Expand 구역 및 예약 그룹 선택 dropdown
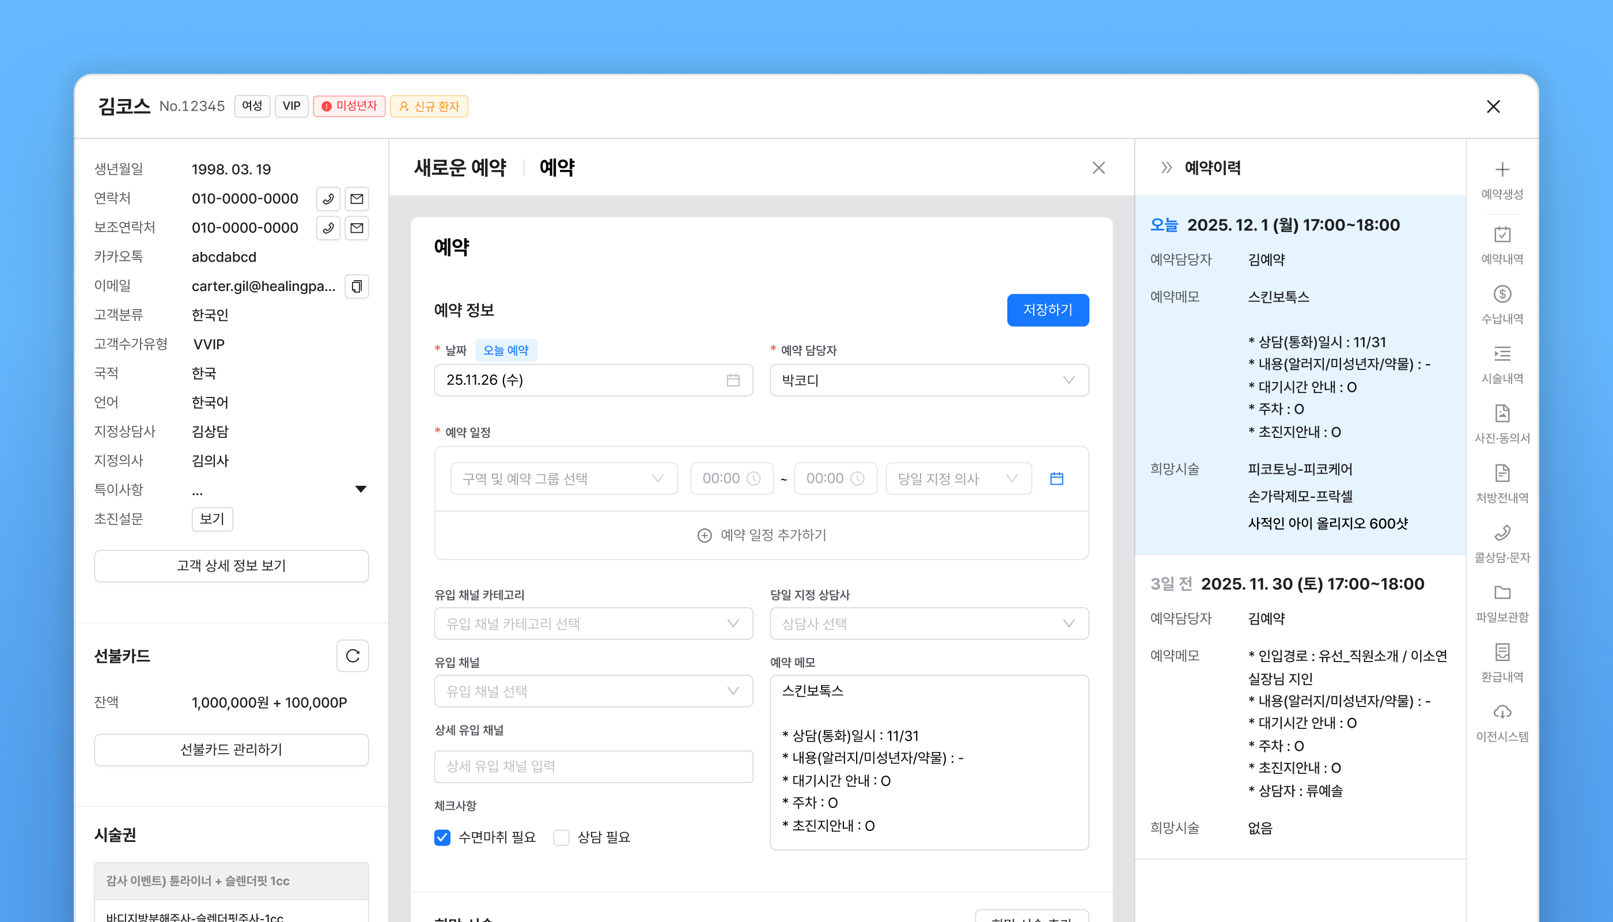This screenshot has height=922, width=1613. coord(563,479)
